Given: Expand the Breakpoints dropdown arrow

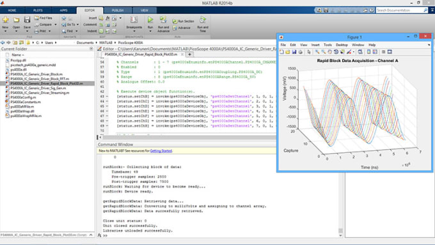Looking at the screenshot, I should [134, 31].
